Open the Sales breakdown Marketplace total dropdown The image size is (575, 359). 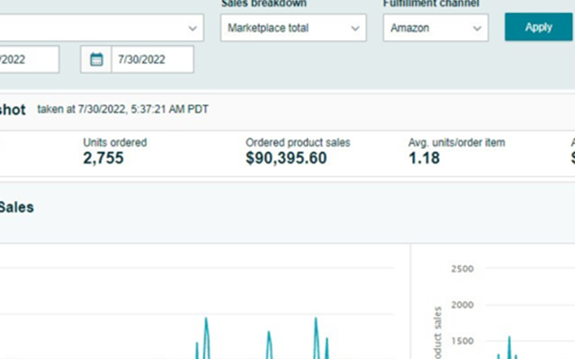(293, 28)
